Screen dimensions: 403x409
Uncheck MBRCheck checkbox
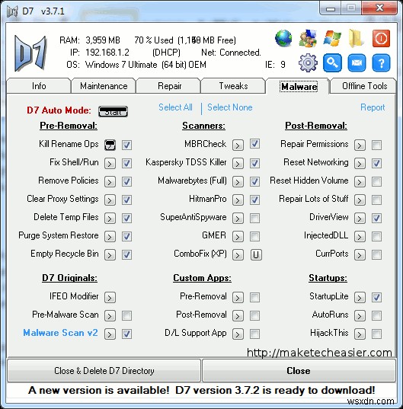coord(254,144)
